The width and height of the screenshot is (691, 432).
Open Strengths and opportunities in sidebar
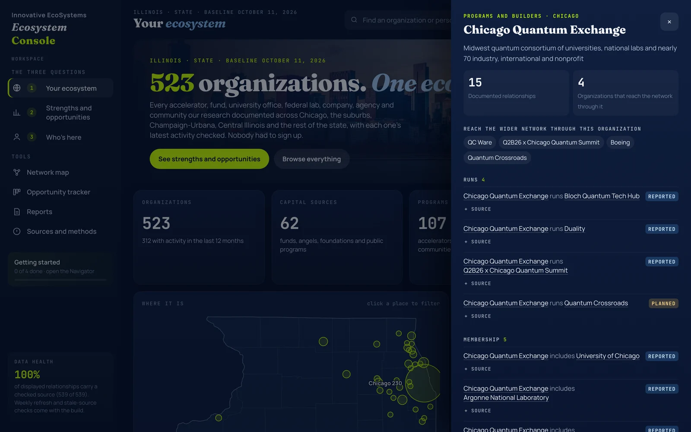(x=60, y=113)
